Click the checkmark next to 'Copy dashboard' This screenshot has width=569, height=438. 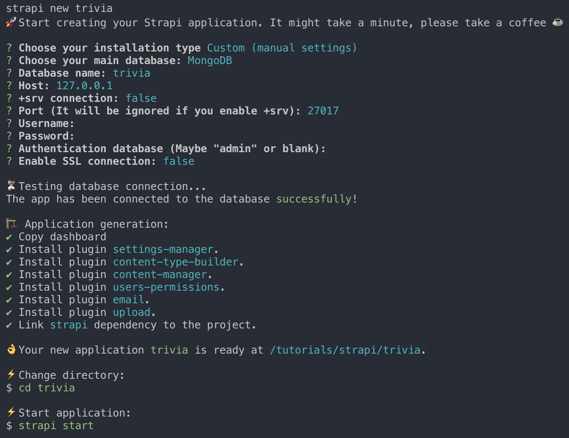(9, 237)
